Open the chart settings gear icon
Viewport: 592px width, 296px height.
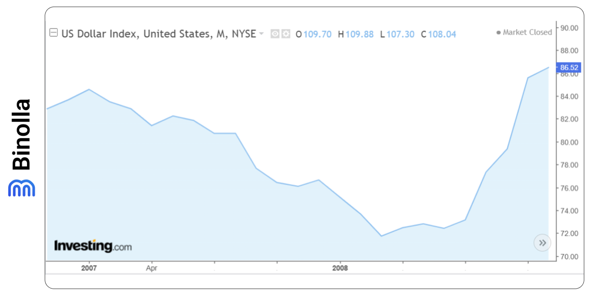point(286,34)
